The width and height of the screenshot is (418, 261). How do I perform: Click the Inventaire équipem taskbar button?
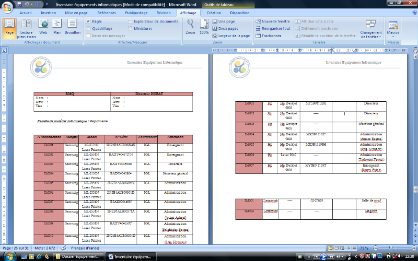click(132, 256)
